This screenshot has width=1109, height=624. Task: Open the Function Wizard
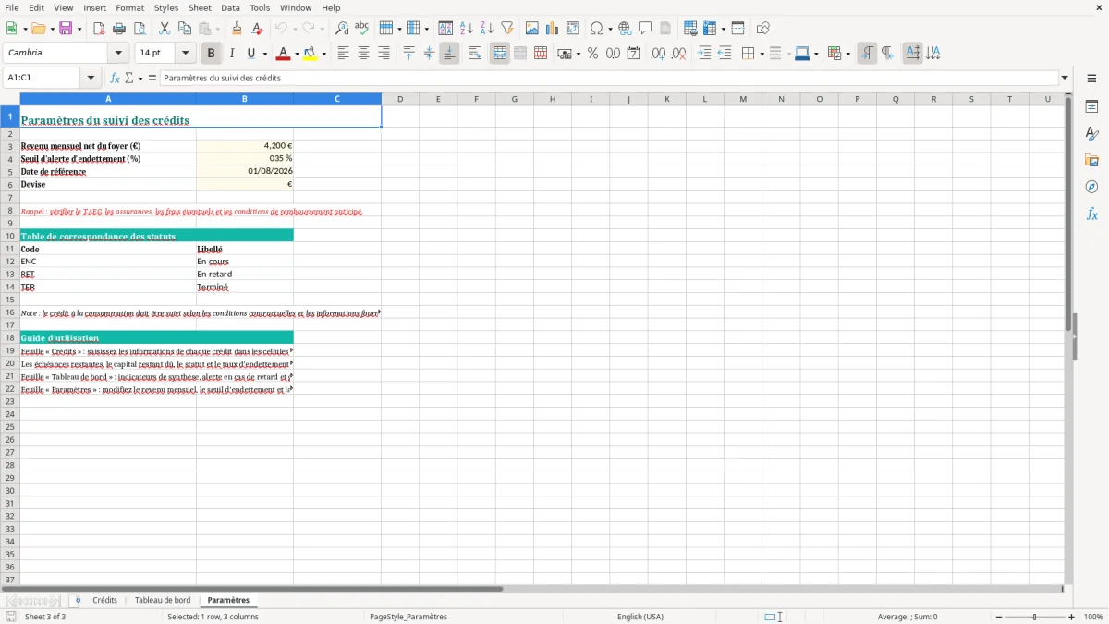[115, 78]
